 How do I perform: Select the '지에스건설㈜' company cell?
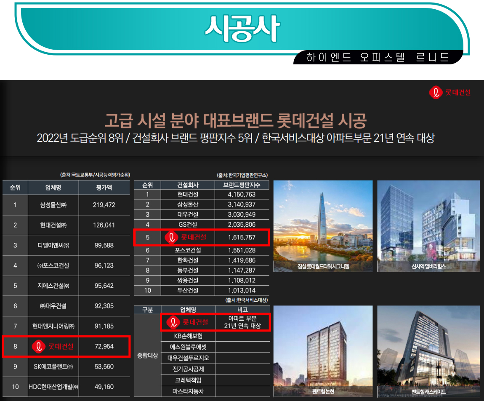(53, 286)
